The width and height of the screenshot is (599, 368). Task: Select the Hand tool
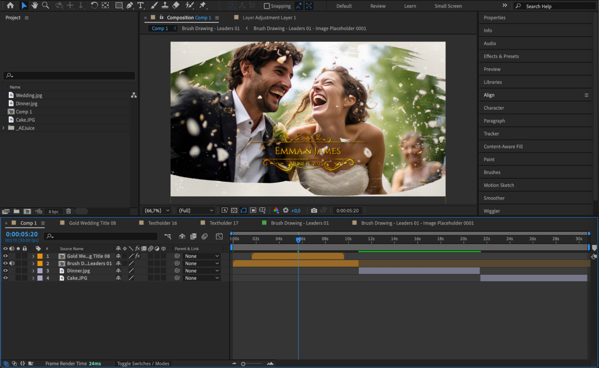(35, 5)
